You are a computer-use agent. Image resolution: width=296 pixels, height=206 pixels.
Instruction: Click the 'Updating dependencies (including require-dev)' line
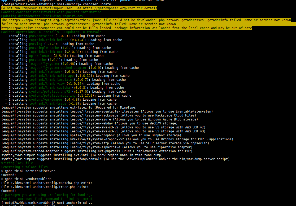tap(43, 16)
